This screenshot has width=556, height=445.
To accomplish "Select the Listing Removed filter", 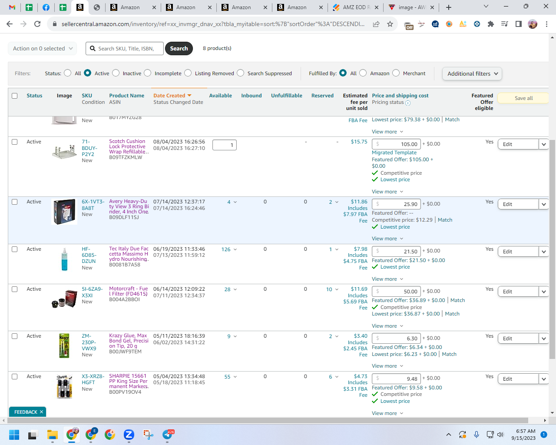I will pyautogui.click(x=188, y=73).
